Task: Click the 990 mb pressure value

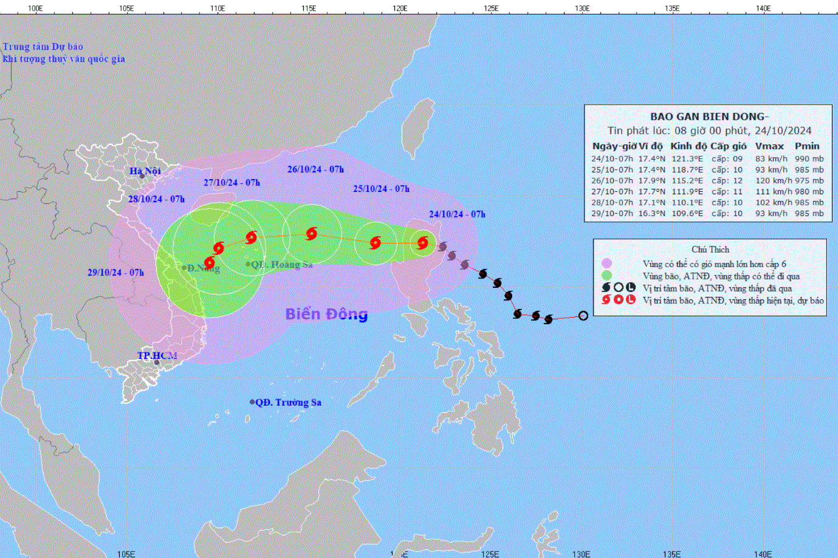Action: 809,159
